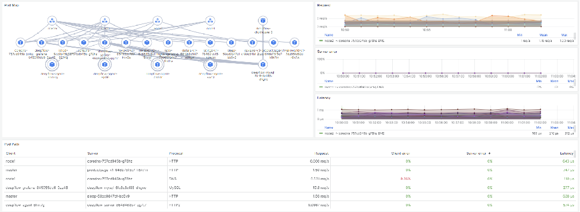Open the Pod Map panel title menu
Image resolution: width=580 pixels, height=212 pixels.
pyautogui.click(x=12, y=5)
